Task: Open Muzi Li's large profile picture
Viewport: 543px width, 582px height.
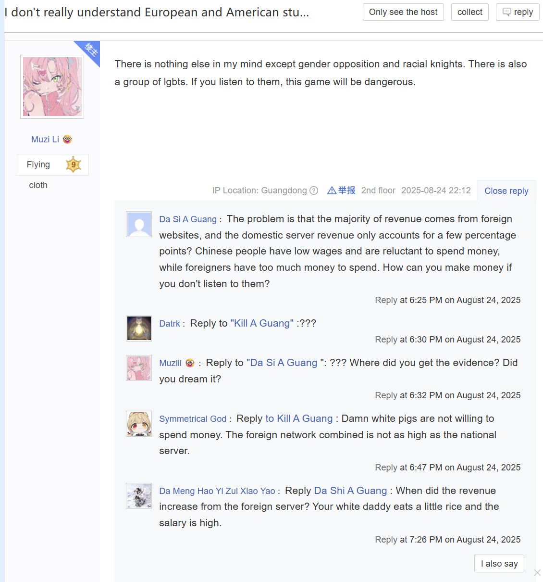Action: (52, 87)
